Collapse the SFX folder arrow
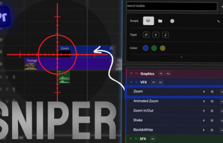 (x=131, y=139)
